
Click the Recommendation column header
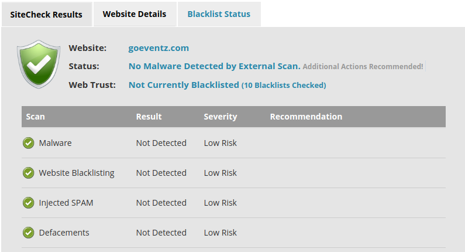[306, 117]
